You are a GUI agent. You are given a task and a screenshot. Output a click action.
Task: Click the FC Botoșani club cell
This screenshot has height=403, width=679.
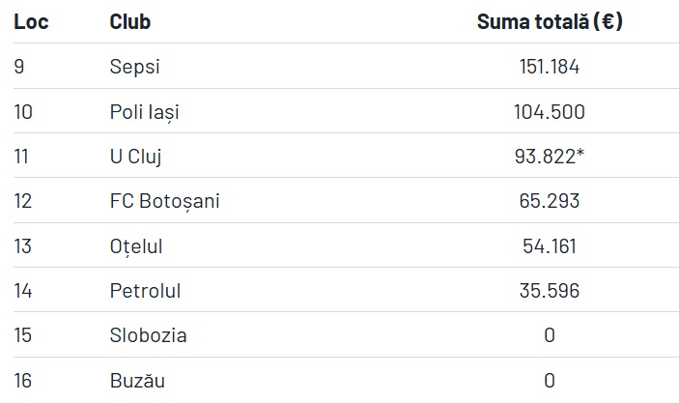pyautogui.click(x=164, y=201)
